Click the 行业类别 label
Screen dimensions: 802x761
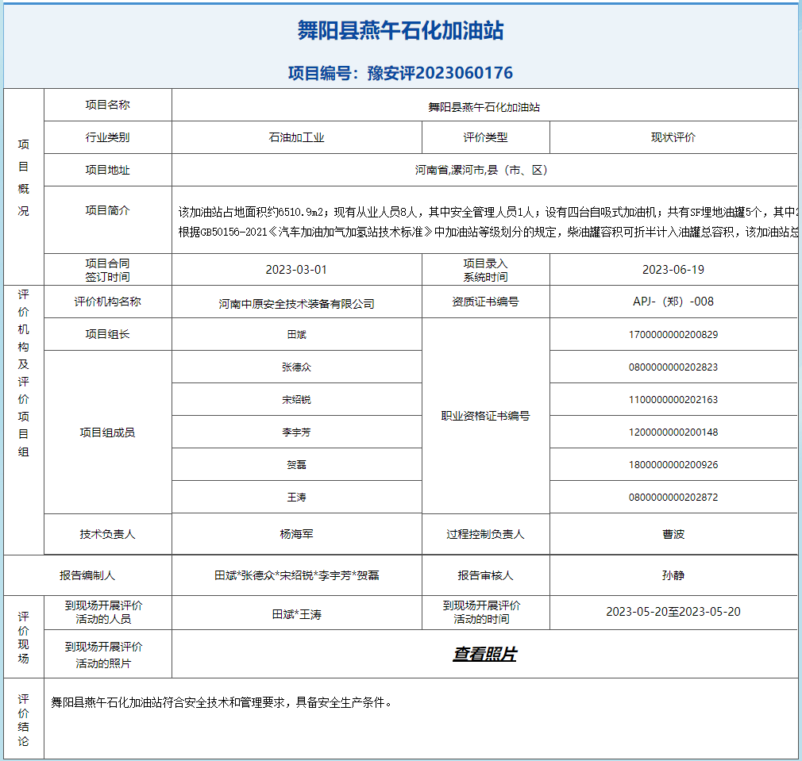(107, 137)
